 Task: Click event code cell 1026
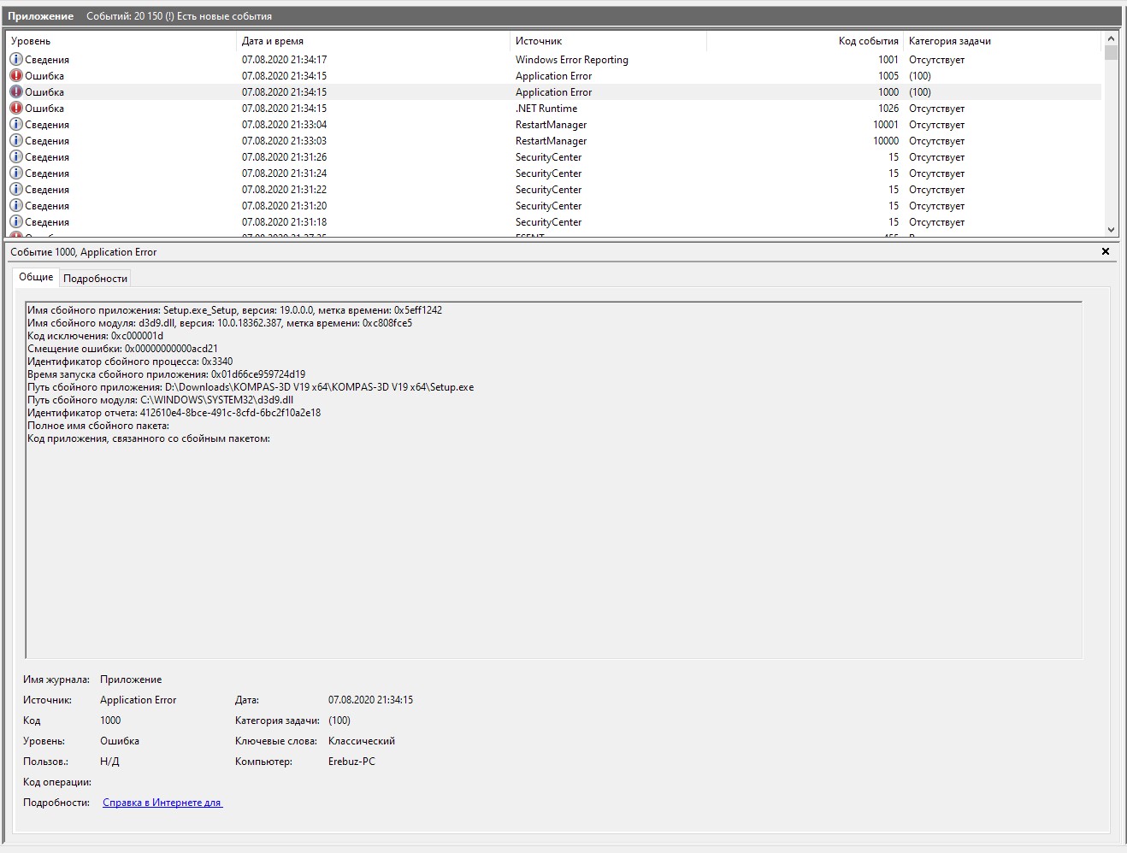pyautogui.click(x=888, y=109)
